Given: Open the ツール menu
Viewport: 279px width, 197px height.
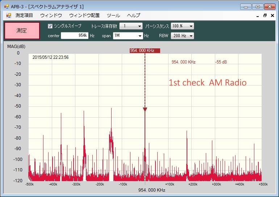Looking at the screenshot, I should (113, 16).
